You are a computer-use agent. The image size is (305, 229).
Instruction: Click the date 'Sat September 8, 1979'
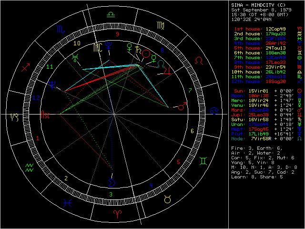click(x=261, y=10)
